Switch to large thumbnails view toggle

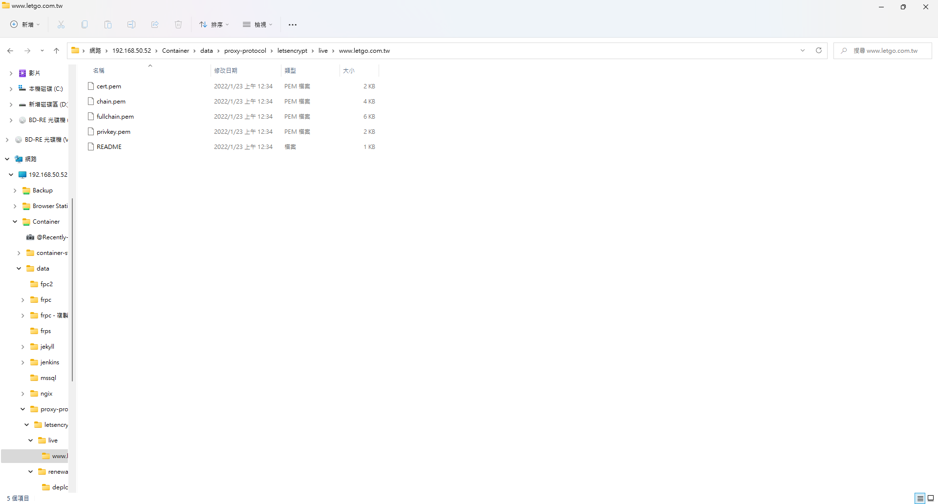click(931, 498)
